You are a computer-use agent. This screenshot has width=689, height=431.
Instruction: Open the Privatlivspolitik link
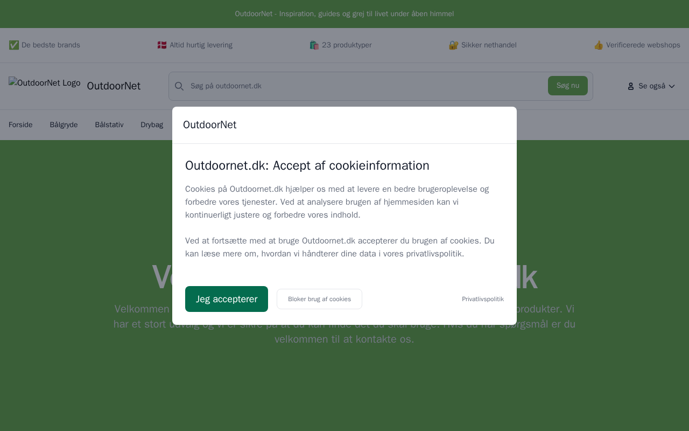coord(483,299)
